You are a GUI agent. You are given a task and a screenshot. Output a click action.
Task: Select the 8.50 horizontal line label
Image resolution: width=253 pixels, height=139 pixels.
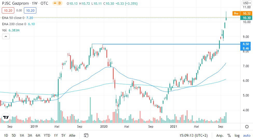pos(245,44)
